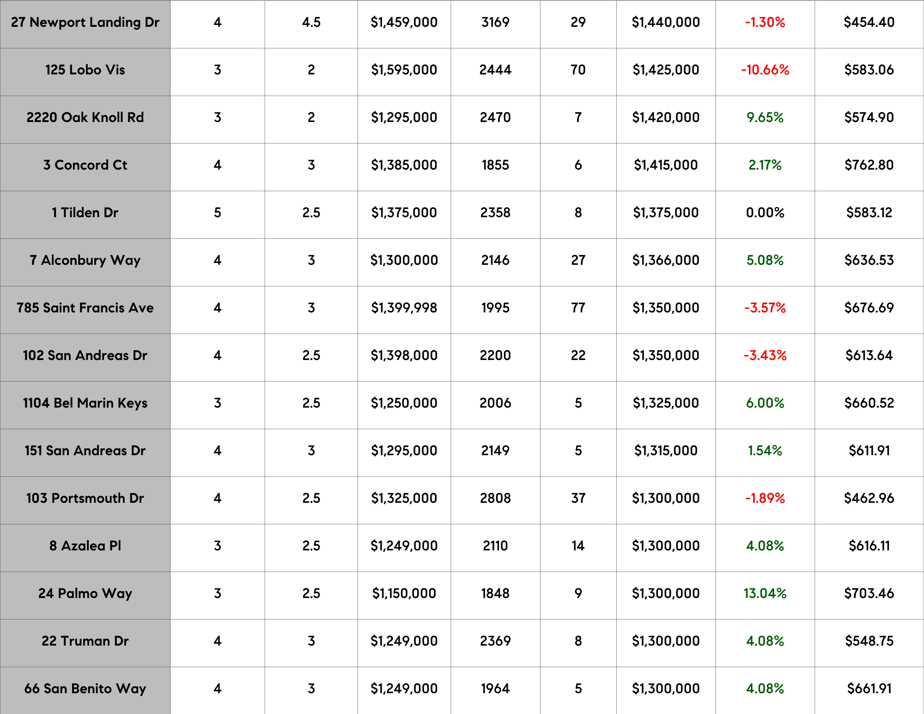Click the 102 San Andreas Dr cell
The width and height of the screenshot is (924, 714).
[85, 355]
